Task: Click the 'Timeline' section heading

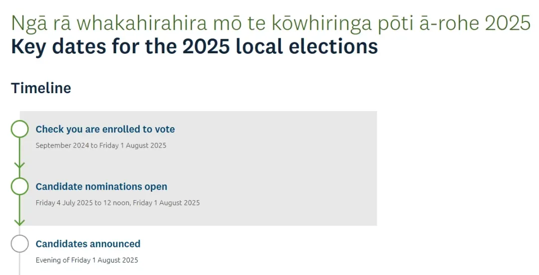Action: (41, 88)
